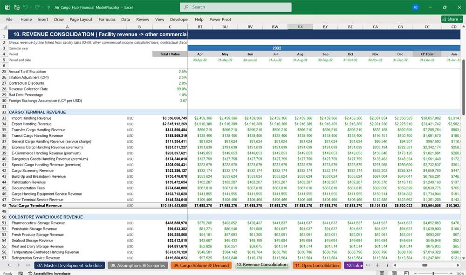Switch to Page Layout view
This screenshot has width=466, height=275.
point(394,273)
